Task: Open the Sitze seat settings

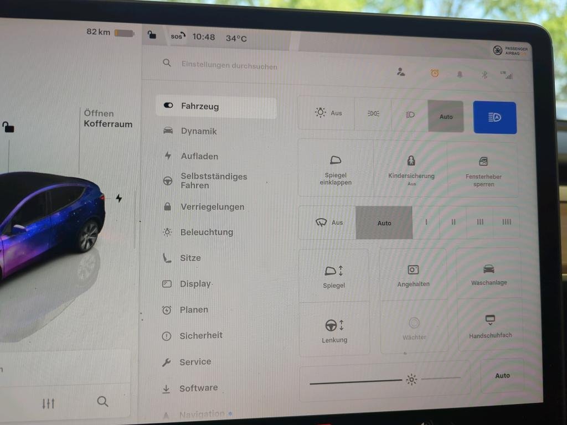Action: pos(182,258)
